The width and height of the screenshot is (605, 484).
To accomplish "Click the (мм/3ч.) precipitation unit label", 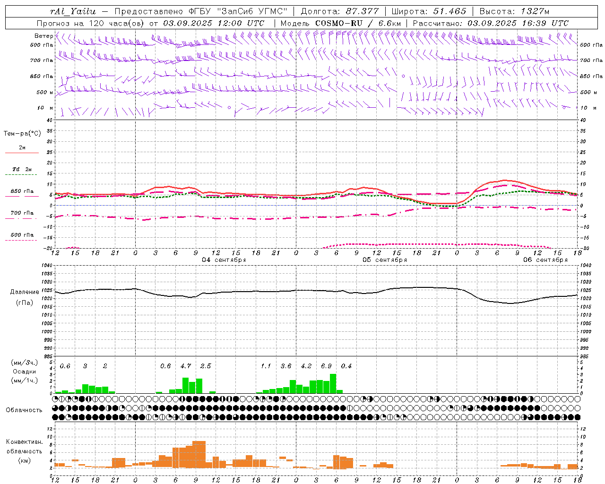I will pyautogui.click(x=25, y=363).
